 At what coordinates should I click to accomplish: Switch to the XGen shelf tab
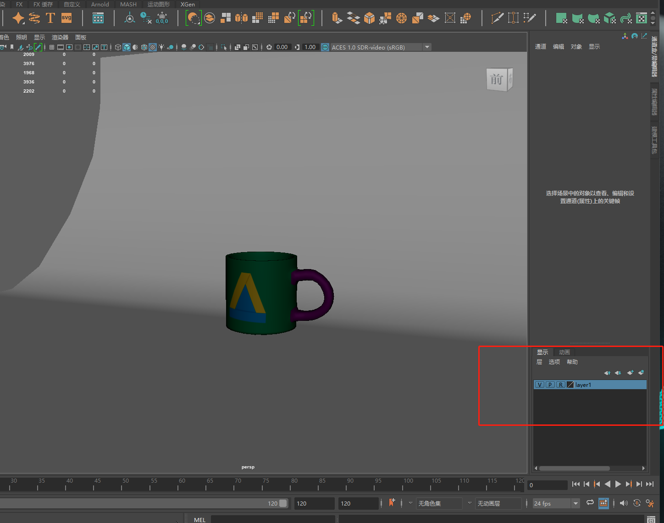pos(188,4)
